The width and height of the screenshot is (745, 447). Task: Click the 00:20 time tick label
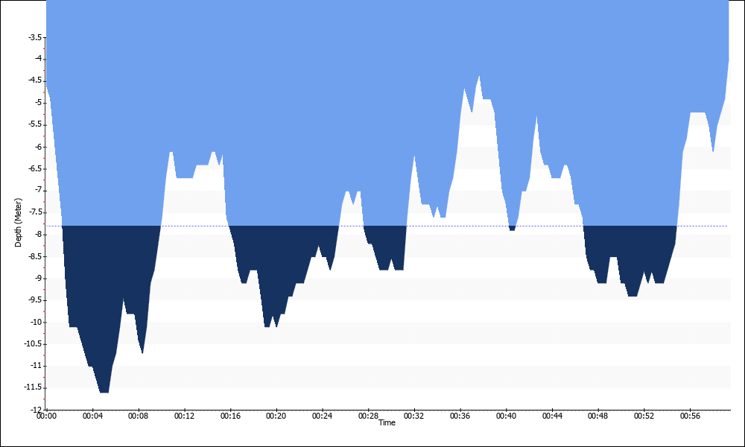[x=276, y=416]
